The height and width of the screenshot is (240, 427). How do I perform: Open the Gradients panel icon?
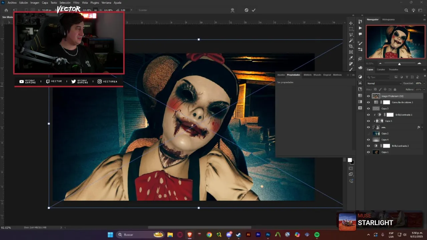pos(360,102)
